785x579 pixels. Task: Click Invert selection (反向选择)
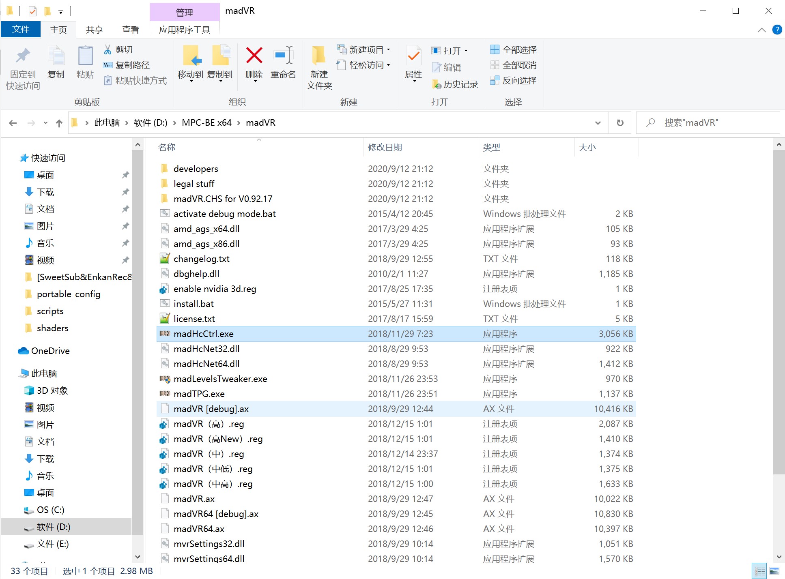coord(513,80)
